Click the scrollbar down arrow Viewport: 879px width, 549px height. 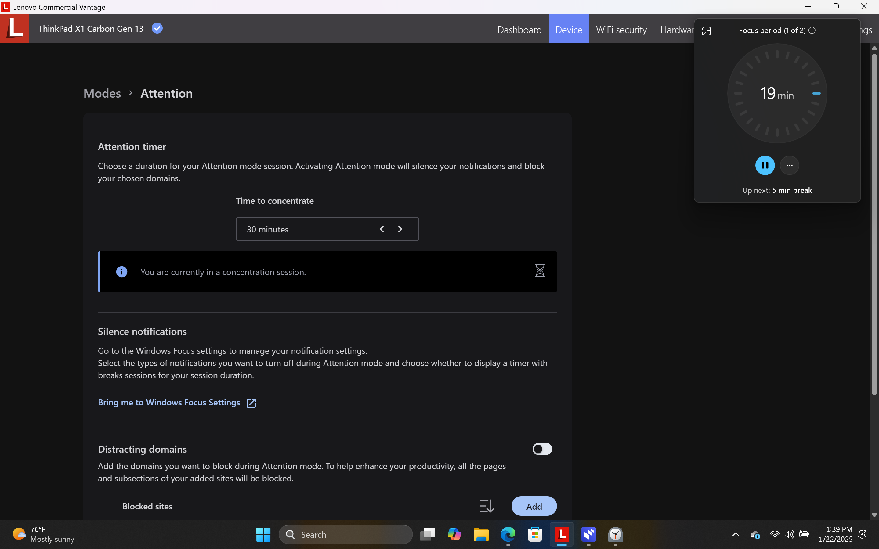[874, 515]
